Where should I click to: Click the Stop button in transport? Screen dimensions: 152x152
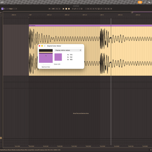point(66,9)
